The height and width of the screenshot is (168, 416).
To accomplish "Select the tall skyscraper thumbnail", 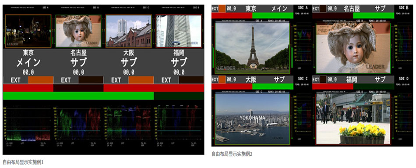I will pyautogui.click(x=179, y=31).
